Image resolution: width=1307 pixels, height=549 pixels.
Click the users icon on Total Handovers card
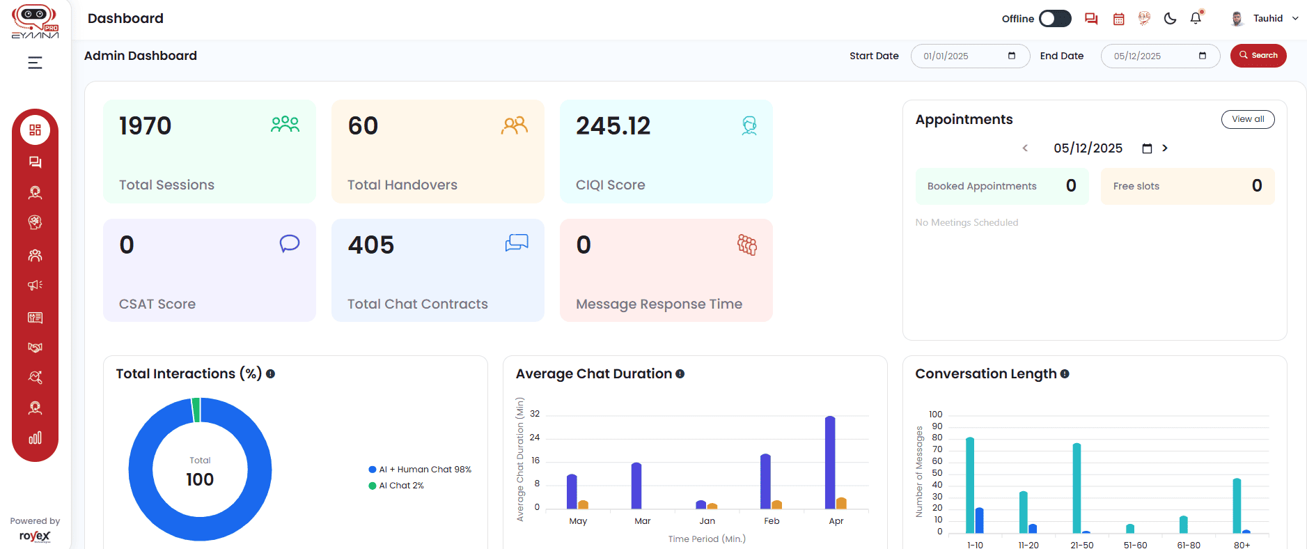[515, 125]
